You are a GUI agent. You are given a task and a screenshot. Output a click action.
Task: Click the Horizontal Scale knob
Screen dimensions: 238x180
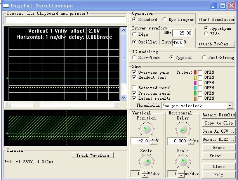182,161
